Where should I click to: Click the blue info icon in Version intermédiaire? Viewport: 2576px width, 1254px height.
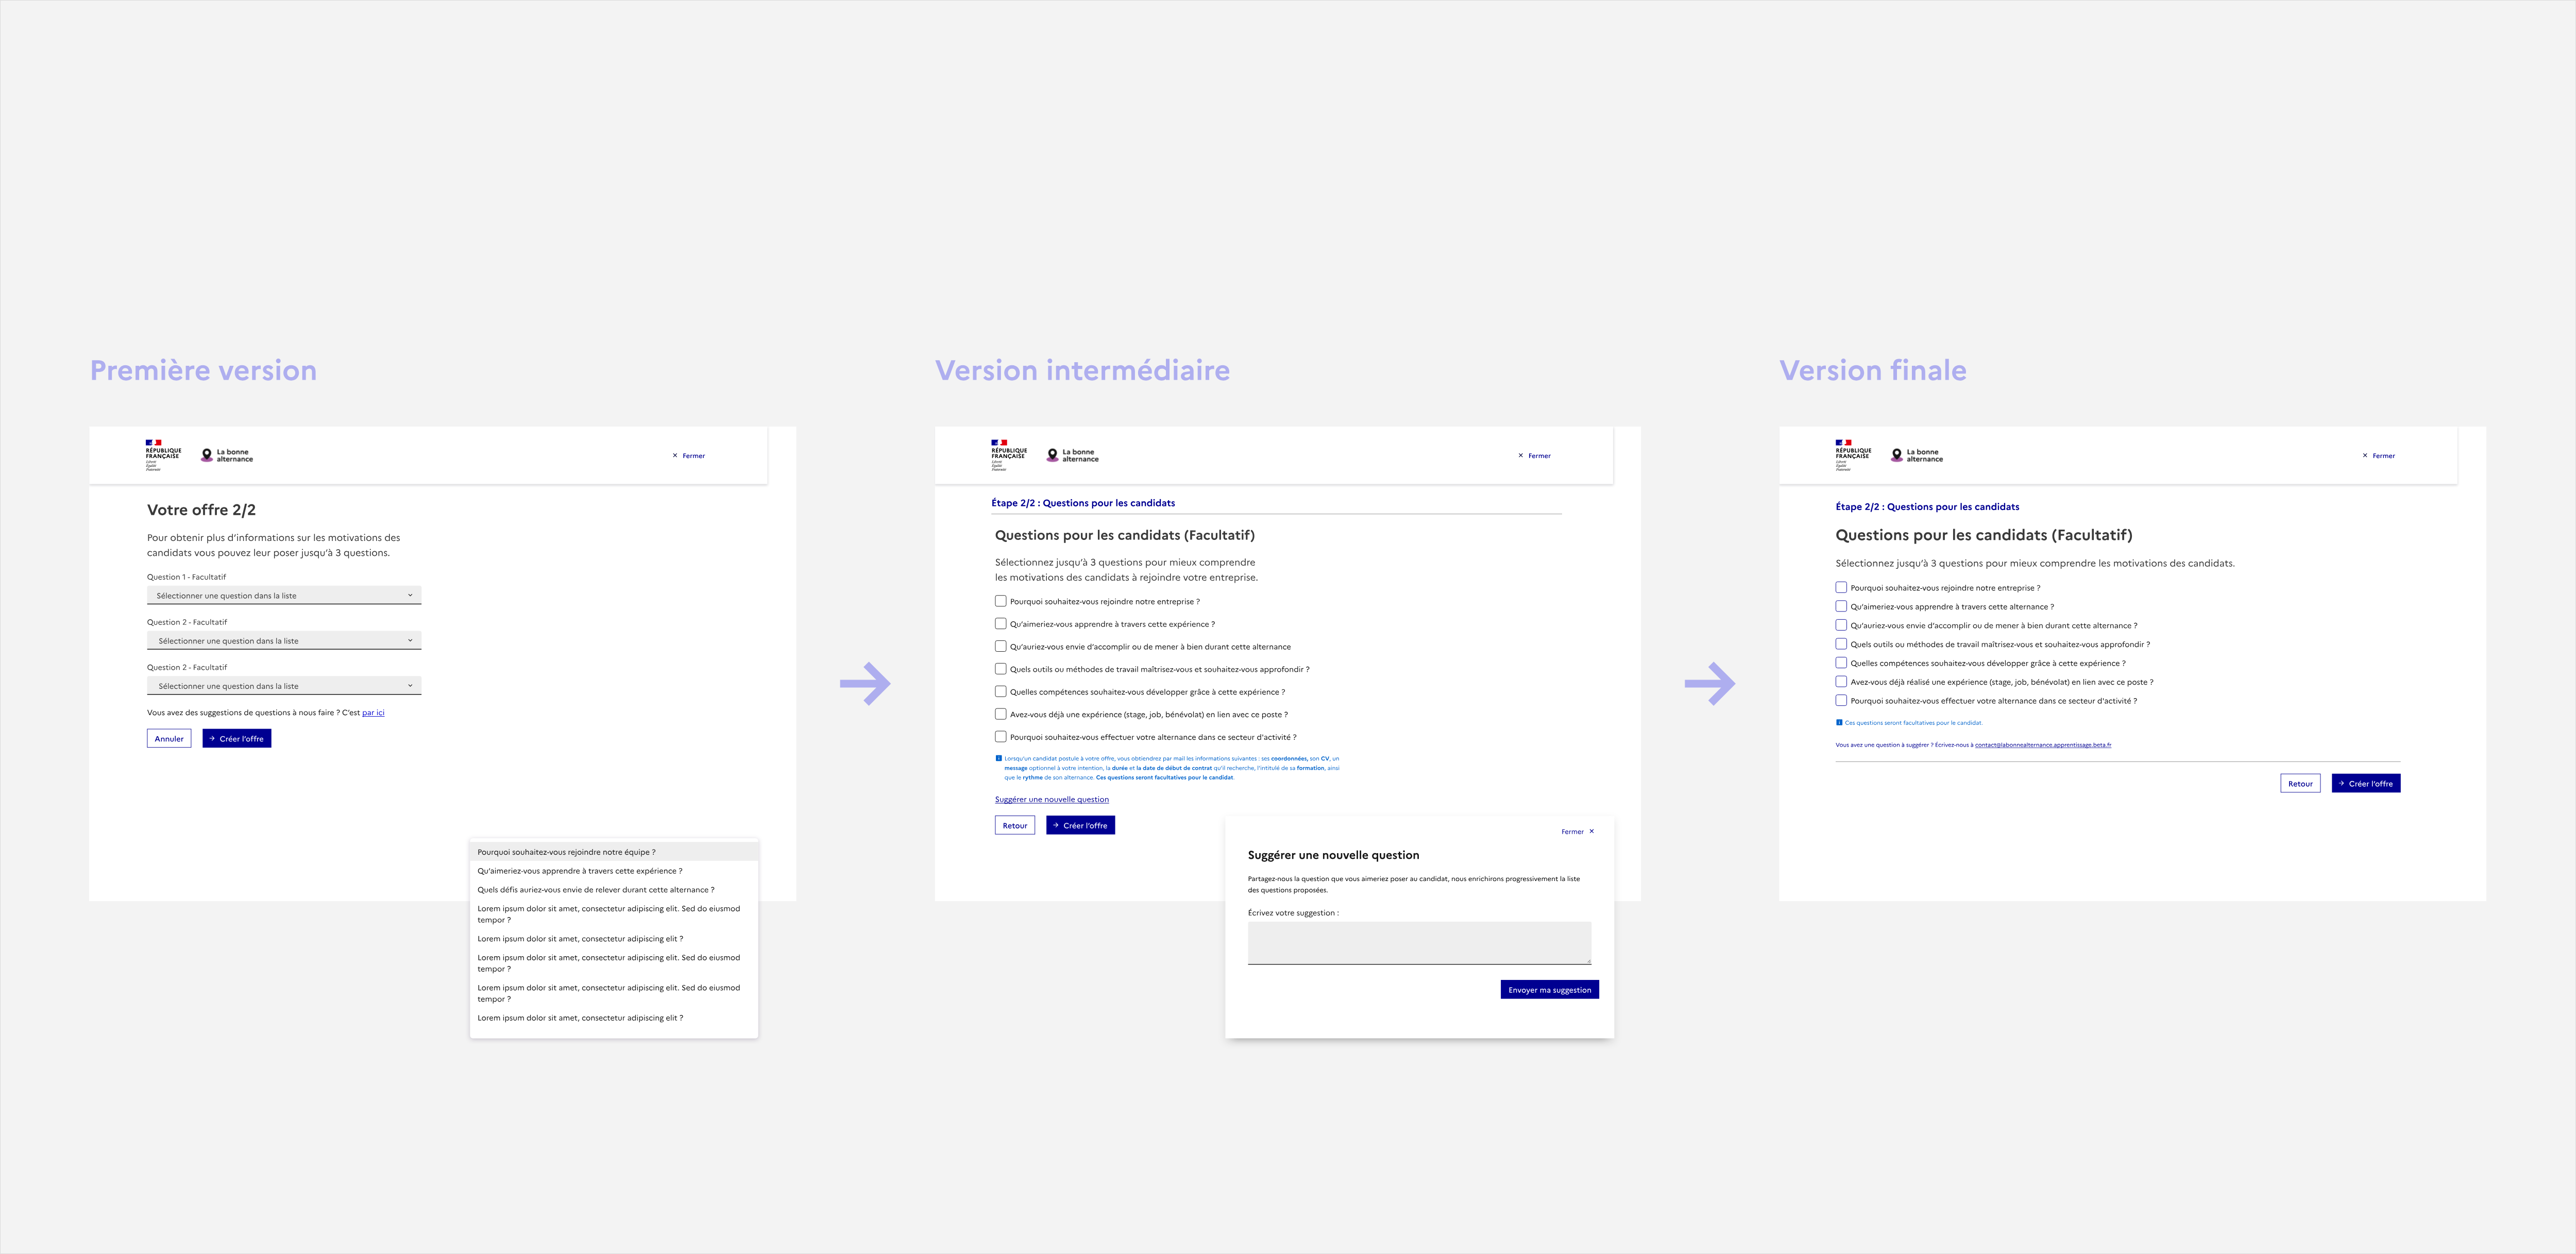point(998,759)
